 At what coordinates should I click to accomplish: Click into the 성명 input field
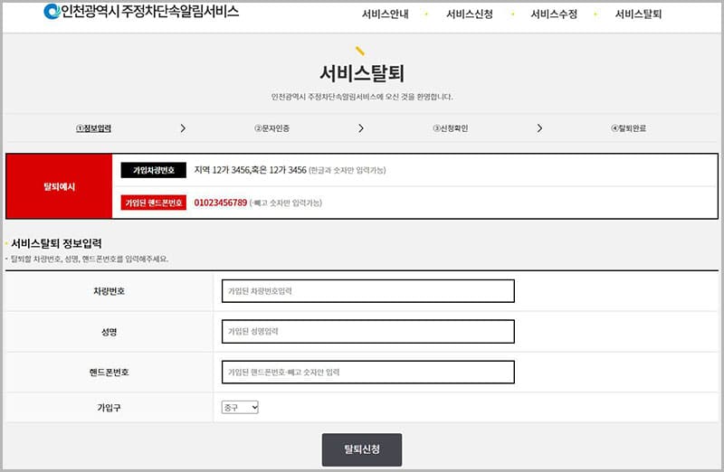click(x=367, y=332)
